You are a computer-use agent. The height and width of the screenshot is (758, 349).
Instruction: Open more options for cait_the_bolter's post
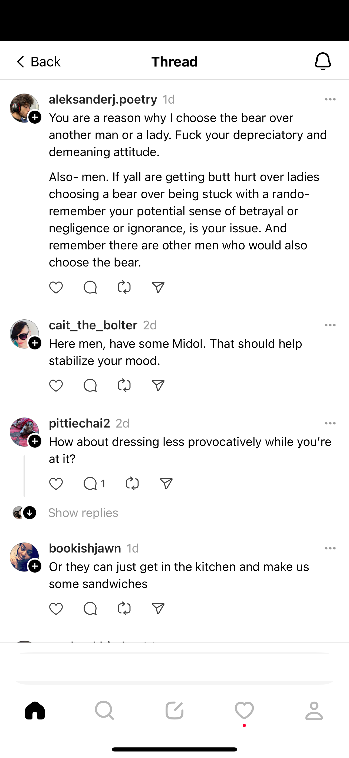click(330, 325)
